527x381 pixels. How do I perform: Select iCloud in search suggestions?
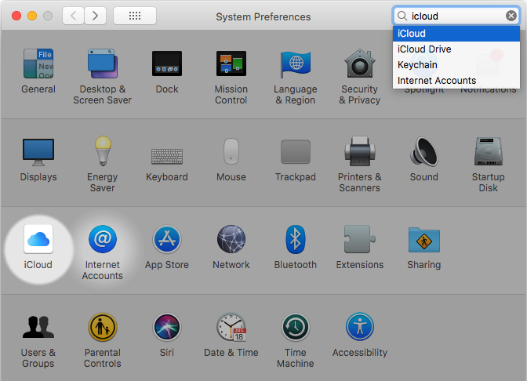click(x=456, y=34)
